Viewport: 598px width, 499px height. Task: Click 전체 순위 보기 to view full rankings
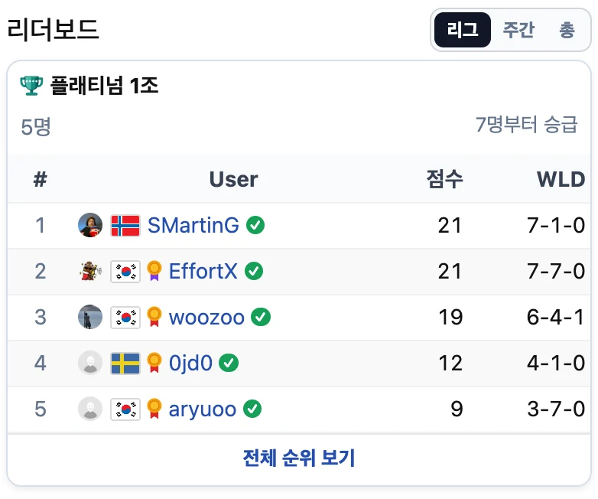(x=299, y=458)
